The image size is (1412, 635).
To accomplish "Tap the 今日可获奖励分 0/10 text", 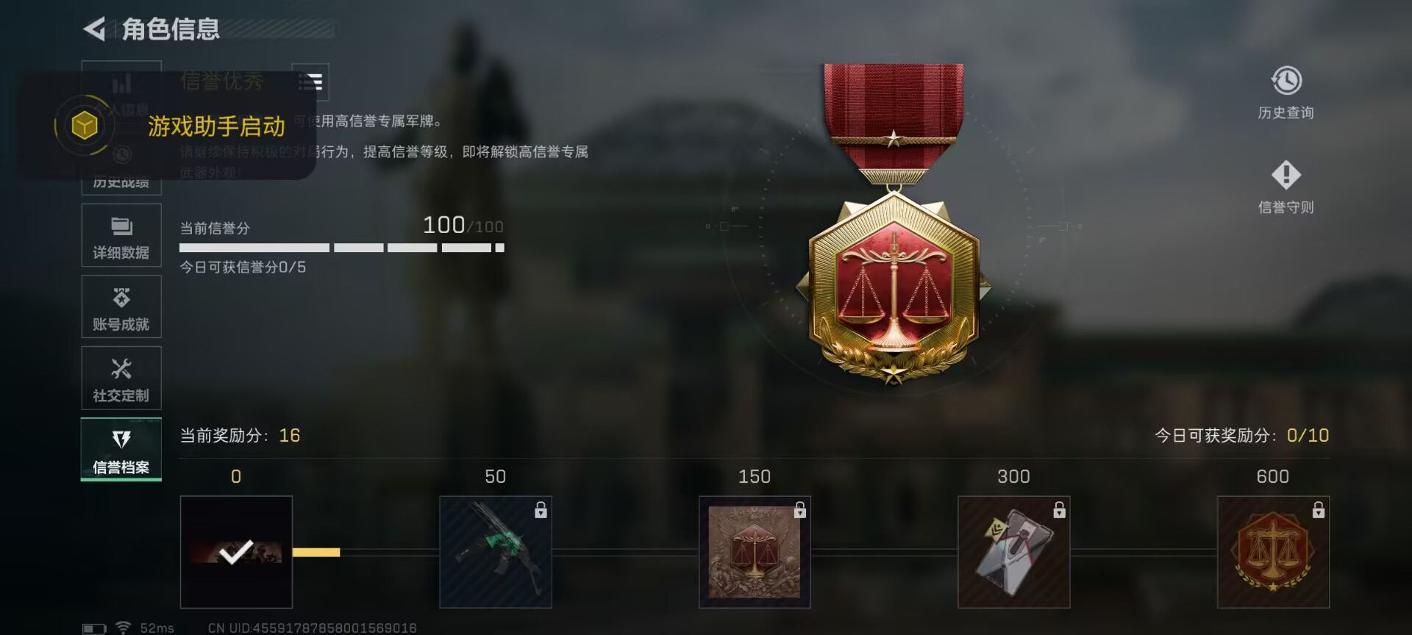I will 1241,435.
